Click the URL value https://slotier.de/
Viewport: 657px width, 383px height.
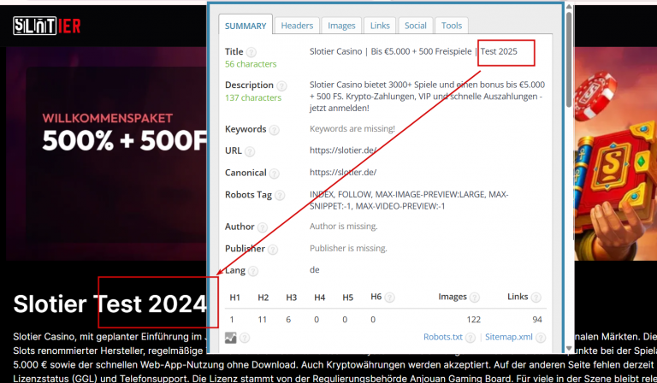343,150
